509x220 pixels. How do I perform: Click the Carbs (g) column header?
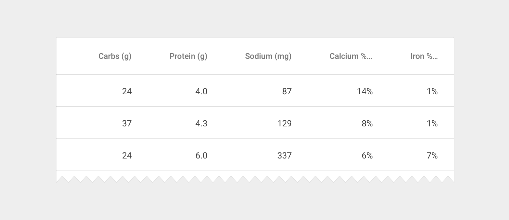pyautogui.click(x=115, y=56)
